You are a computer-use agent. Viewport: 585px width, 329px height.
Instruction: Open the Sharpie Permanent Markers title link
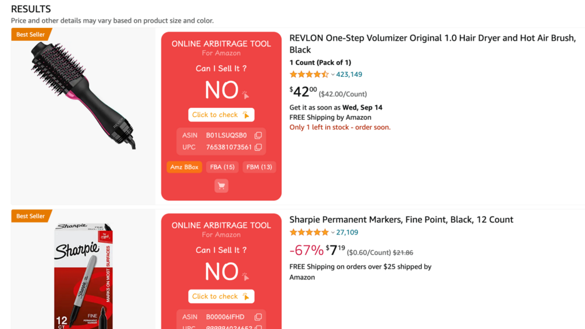[401, 220]
